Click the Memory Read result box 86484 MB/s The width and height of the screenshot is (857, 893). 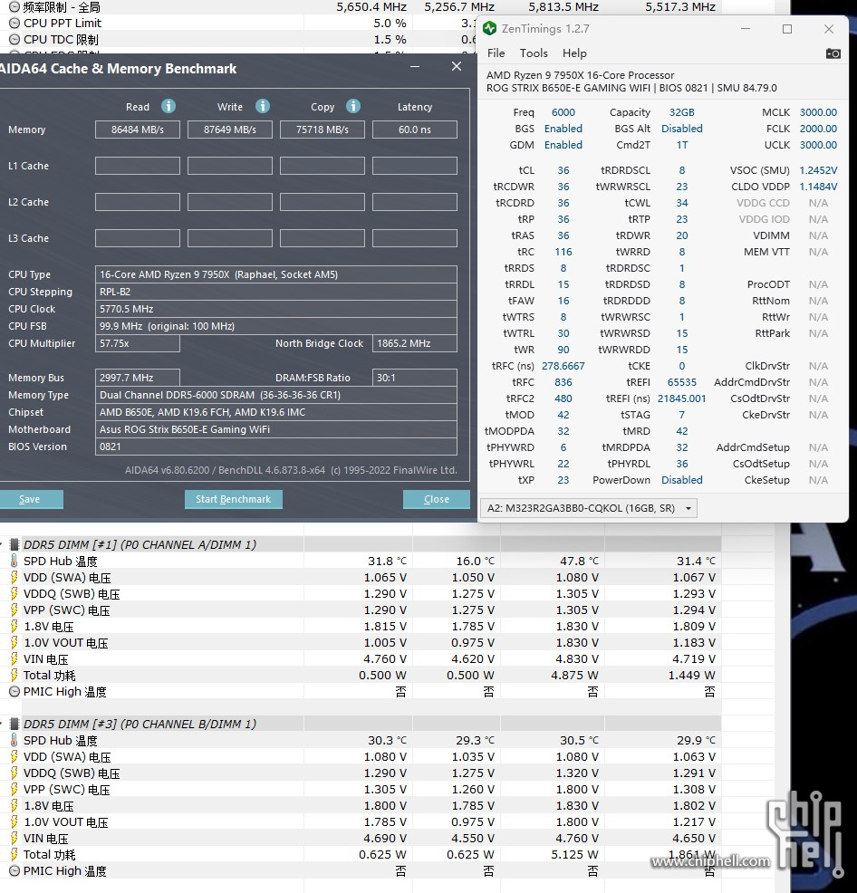tap(138, 130)
